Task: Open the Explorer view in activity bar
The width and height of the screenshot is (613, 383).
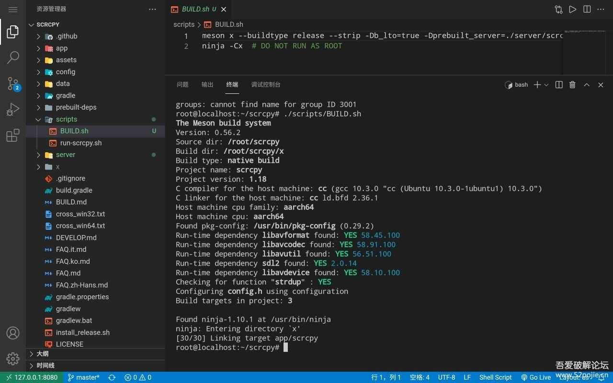Action: coord(13,32)
